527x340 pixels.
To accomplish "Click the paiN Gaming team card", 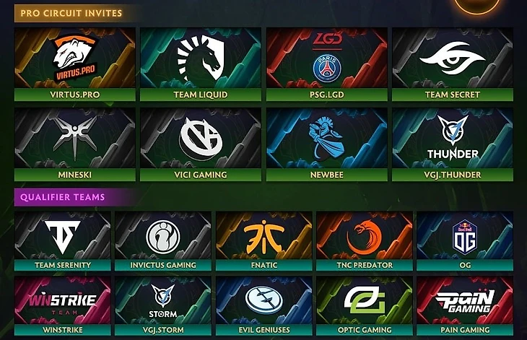I will coord(465,305).
